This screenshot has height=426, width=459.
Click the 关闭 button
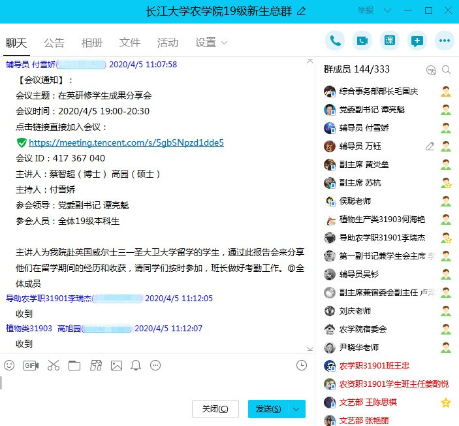tap(215, 409)
